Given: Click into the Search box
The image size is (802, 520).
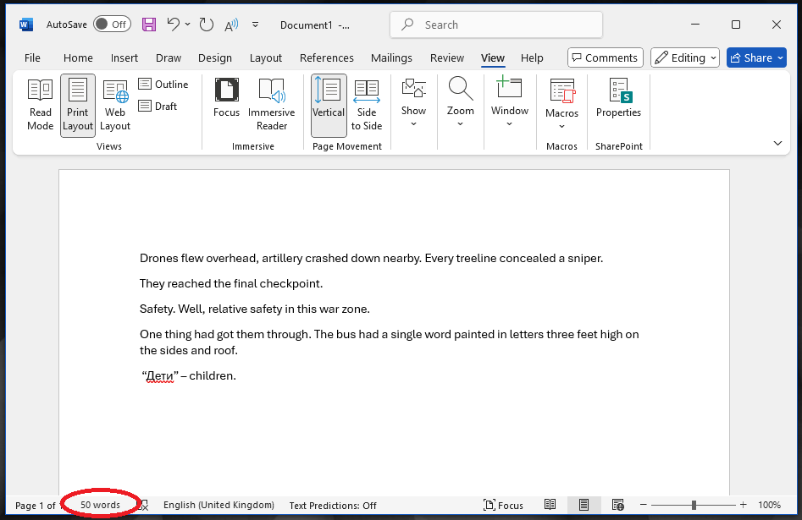Looking at the screenshot, I should [496, 25].
